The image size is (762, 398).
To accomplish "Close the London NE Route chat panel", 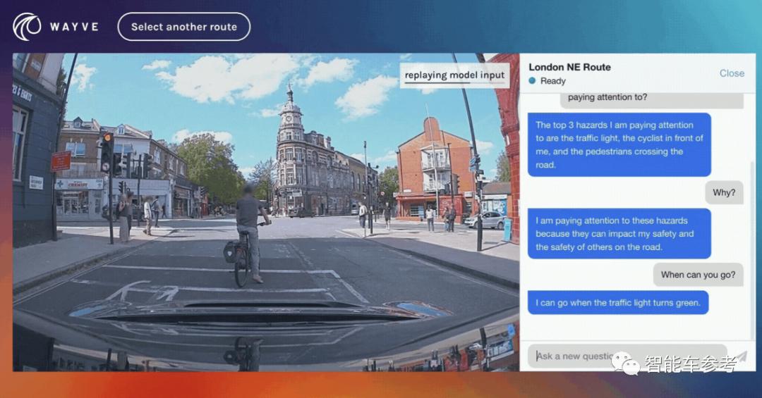I will 732,73.
